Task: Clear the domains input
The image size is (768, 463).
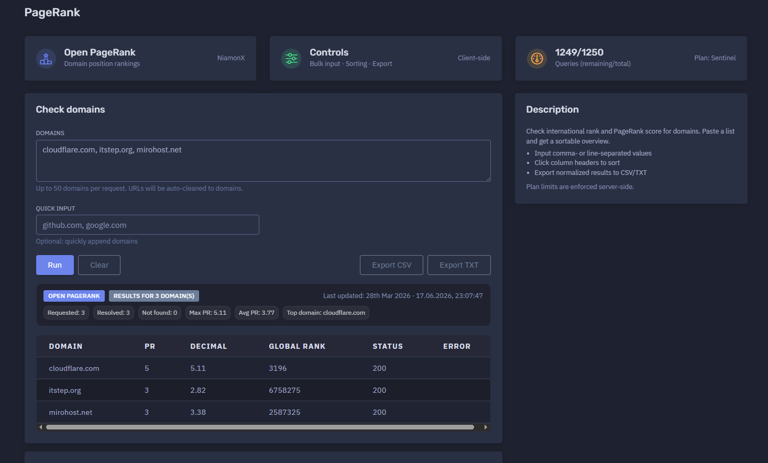Action: (99, 265)
